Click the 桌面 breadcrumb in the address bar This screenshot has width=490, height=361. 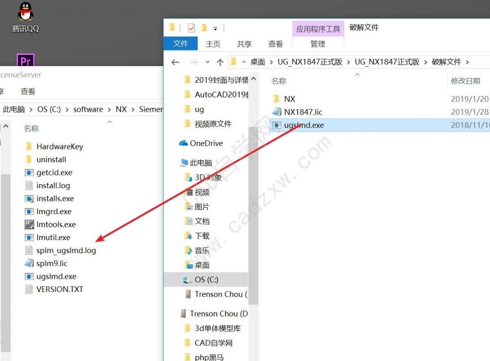click(258, 62)
